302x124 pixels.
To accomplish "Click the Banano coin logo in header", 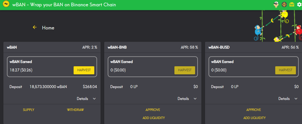I will [6, 5].
